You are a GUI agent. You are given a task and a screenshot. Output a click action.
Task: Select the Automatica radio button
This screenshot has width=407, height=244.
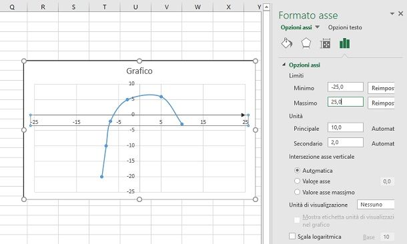click(x=297, y=171)
